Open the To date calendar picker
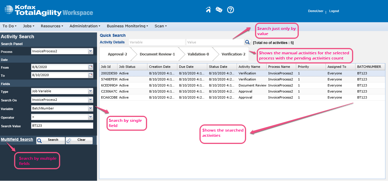The width and height of the screenshot is (388, 181). click(91, 75)
